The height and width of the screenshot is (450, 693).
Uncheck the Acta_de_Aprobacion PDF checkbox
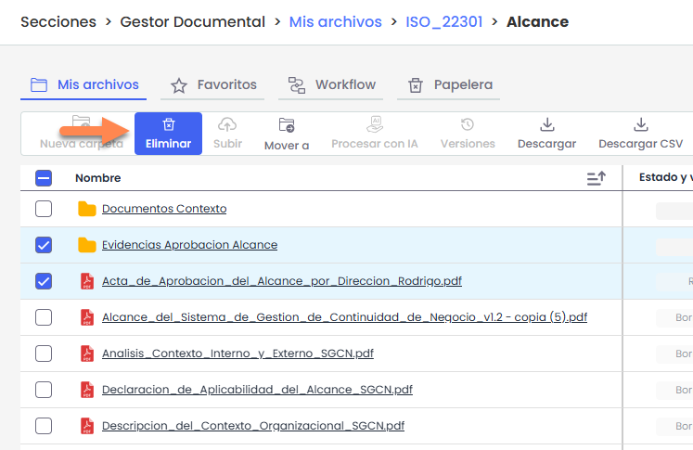click(44, 281)
